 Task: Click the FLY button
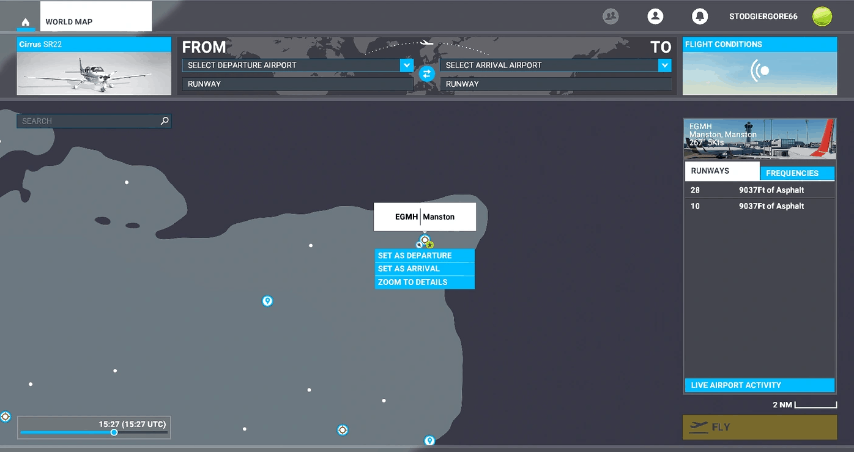pos(759,427)
